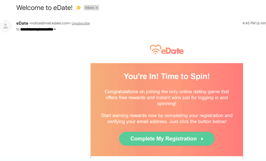Click the Congratulations on joining paragraph
Viewport: 266px width, 161px height.
[x=167, y=98]
